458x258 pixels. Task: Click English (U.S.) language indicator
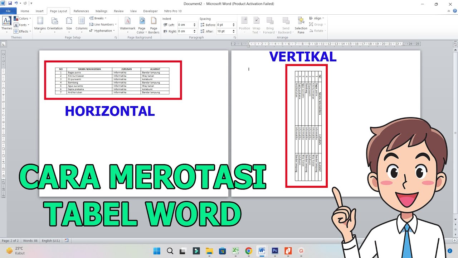[51, 241]
